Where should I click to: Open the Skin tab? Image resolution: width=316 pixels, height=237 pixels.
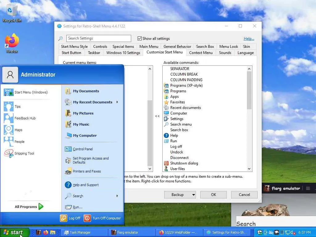coord(247,47)
